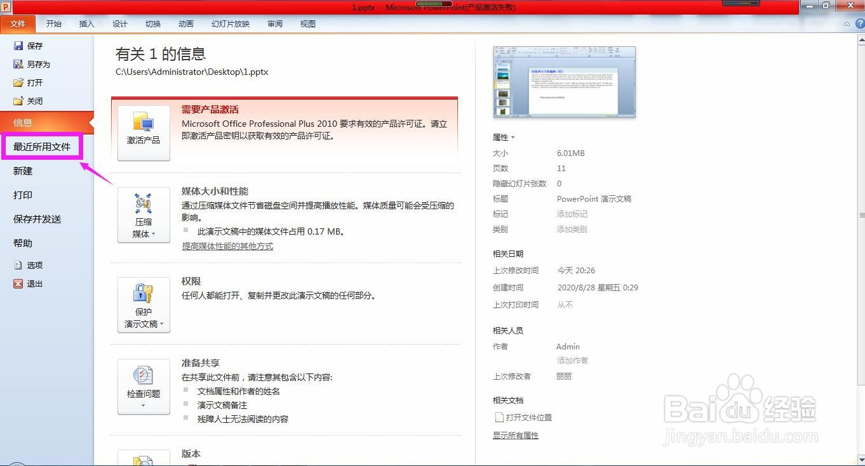Image resolution: width=865 pixels, height=466 pixels.
Task: Switch to the 切换 ribbon tab
Action: [x=152, y=24]
